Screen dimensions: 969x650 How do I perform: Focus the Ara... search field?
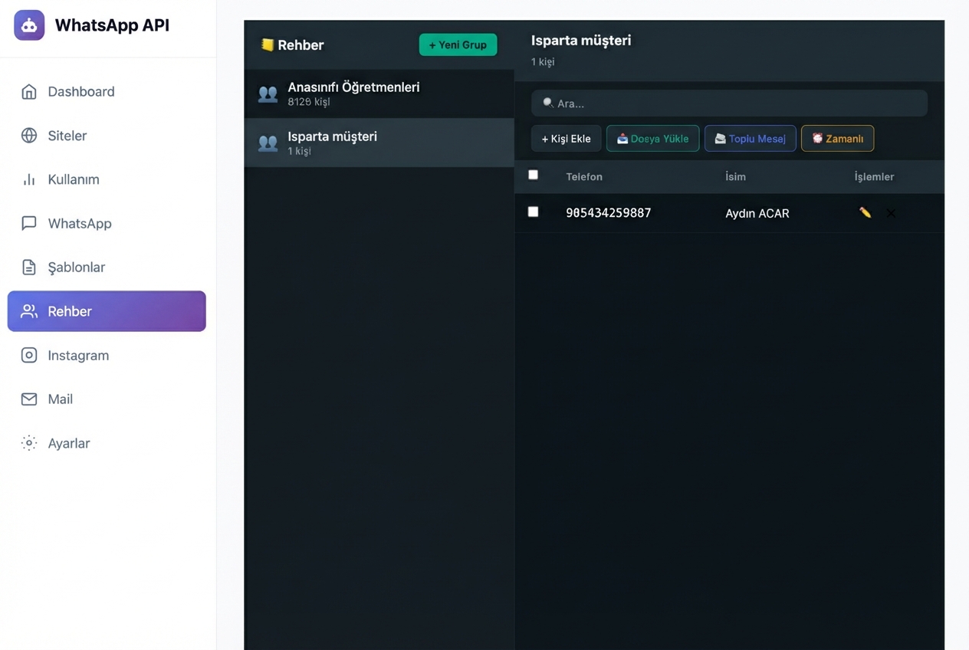[x=729, y=103]
